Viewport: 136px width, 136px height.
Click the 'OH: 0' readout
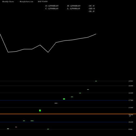(x=92, y=9)
